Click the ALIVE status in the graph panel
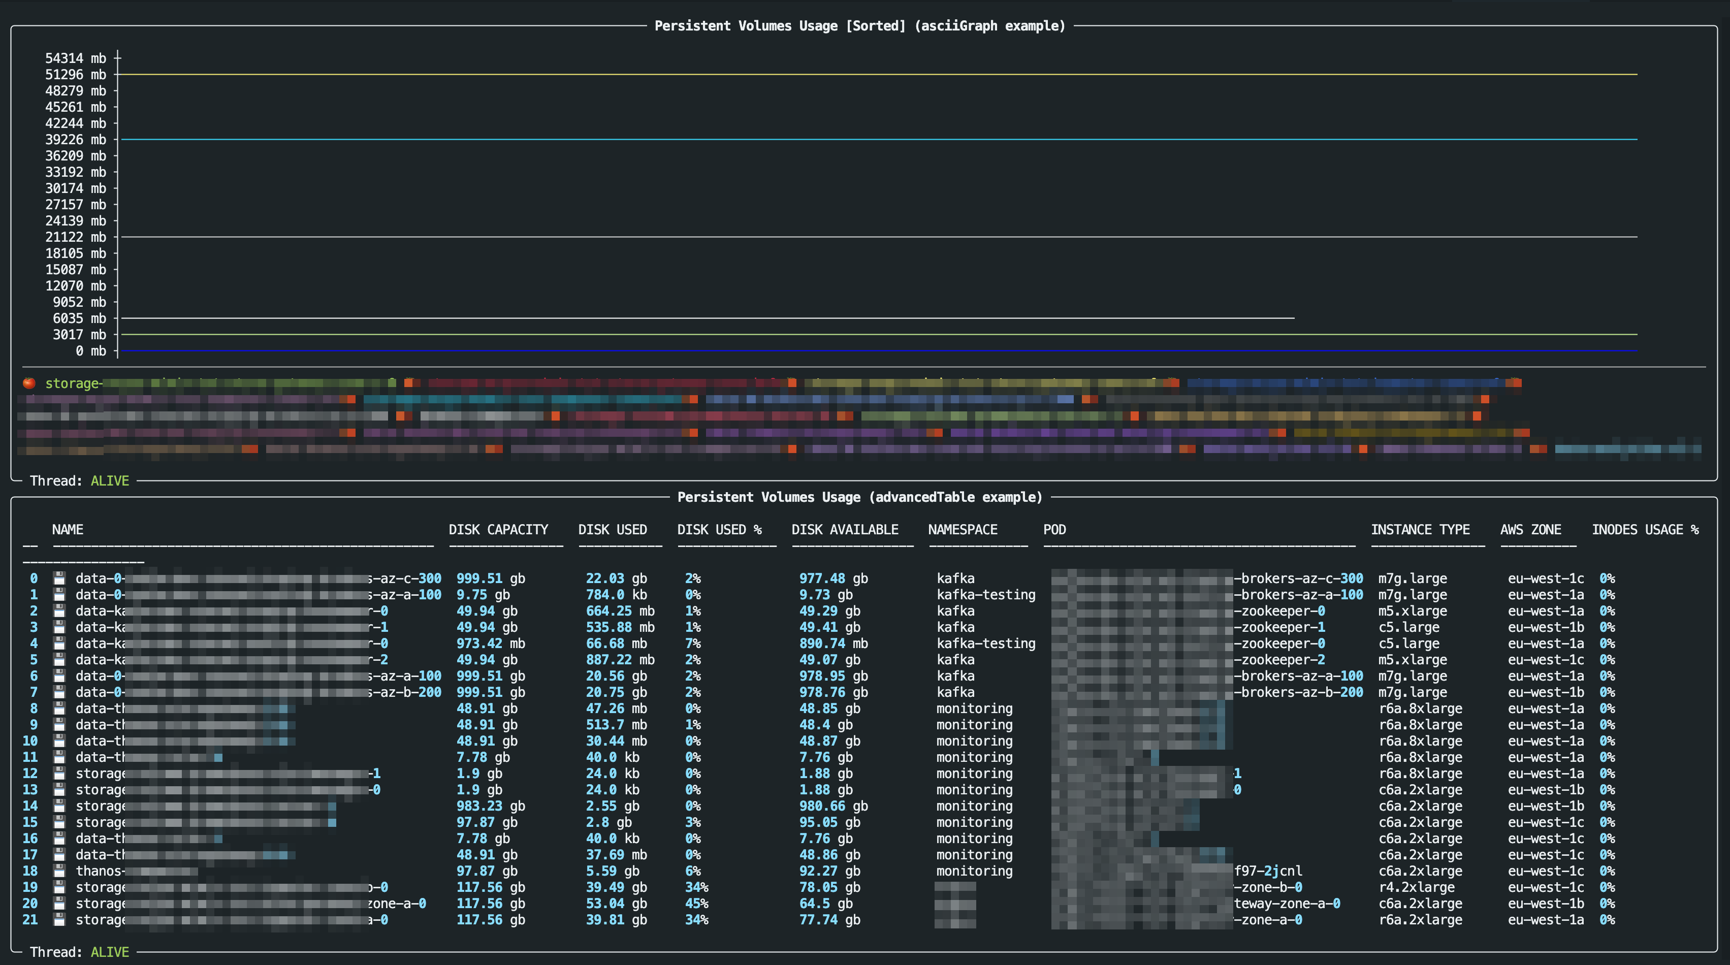Image resolution: width=1730 pixels, height=965 pixels. (110, 481)
